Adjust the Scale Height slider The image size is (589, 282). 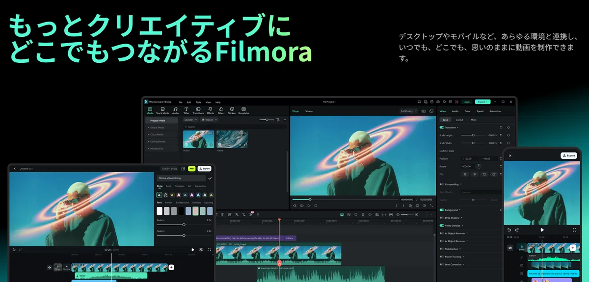click(474, 135)
